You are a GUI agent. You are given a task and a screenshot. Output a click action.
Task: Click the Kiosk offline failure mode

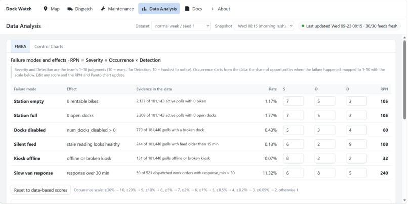[x=27, y=158]
